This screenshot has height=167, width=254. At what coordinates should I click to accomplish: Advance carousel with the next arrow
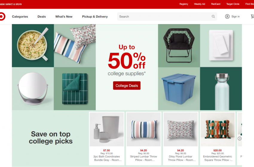coord(240,139)
